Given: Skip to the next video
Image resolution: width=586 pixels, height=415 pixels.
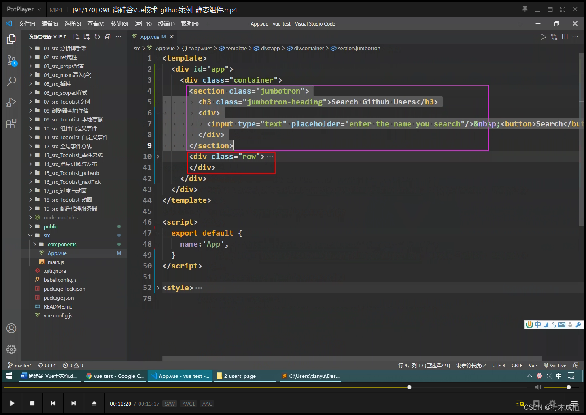Looking at the screenshot, I should click(73, 403).
